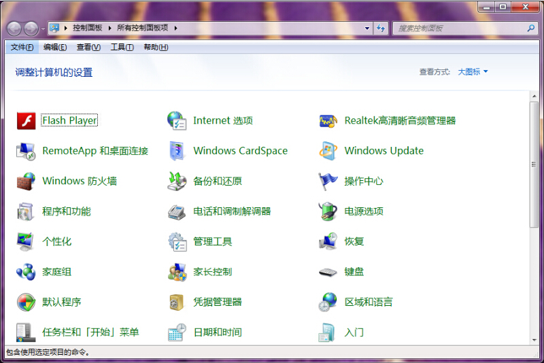This screenshot has height=363, width=544.
Task: Open the Windows Update icon
Action: (x=328, y=151)
